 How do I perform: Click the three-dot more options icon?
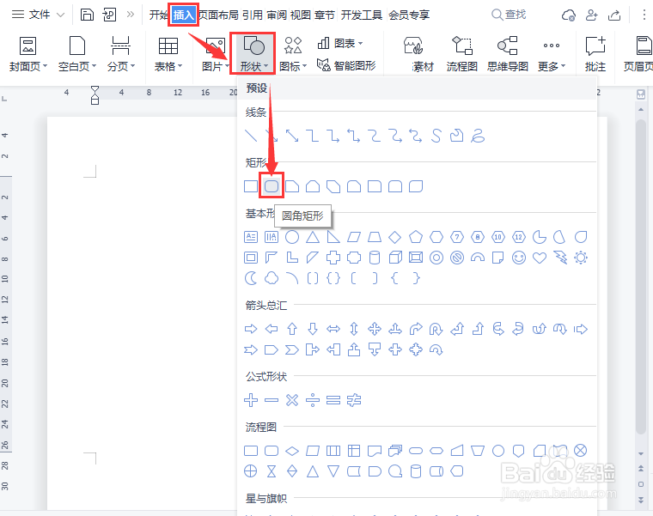(x=644, y=15)
